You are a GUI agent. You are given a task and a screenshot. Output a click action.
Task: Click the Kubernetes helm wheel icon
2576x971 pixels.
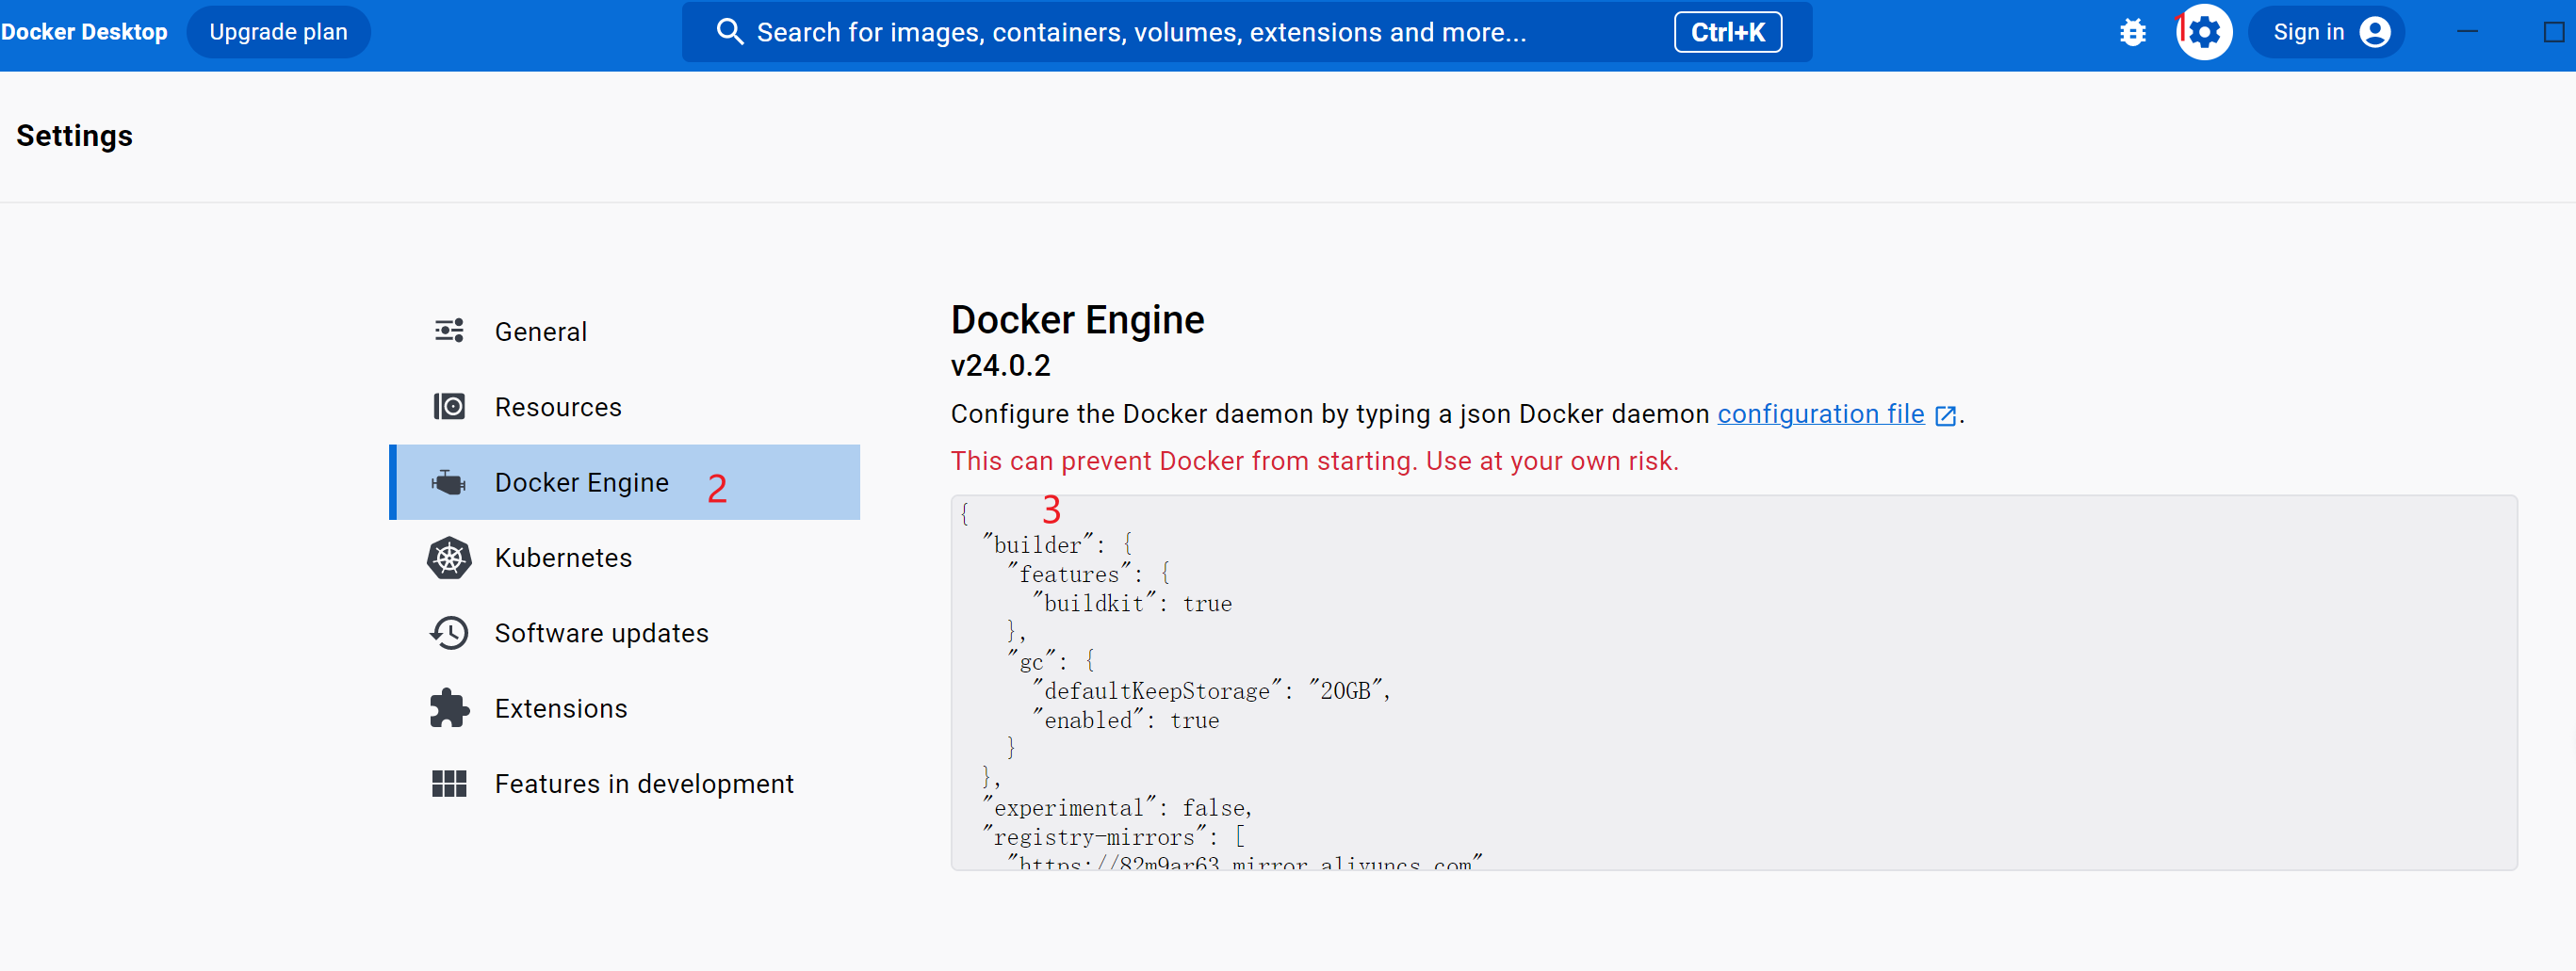click(x=449, y=558)
